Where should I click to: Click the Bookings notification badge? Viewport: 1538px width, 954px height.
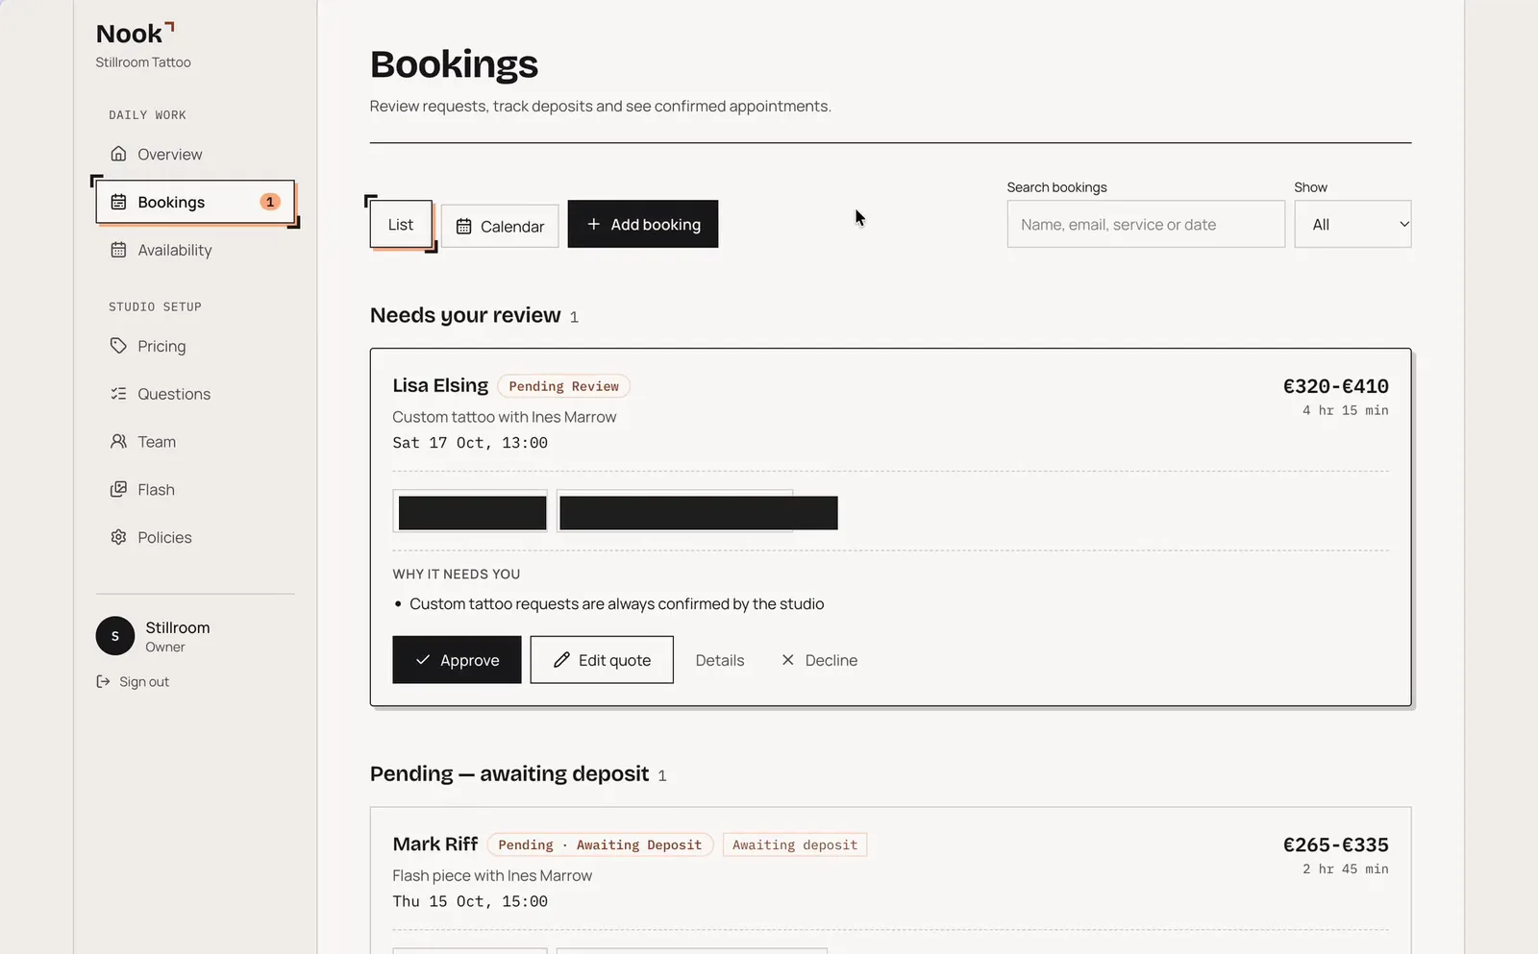(270, 202)
